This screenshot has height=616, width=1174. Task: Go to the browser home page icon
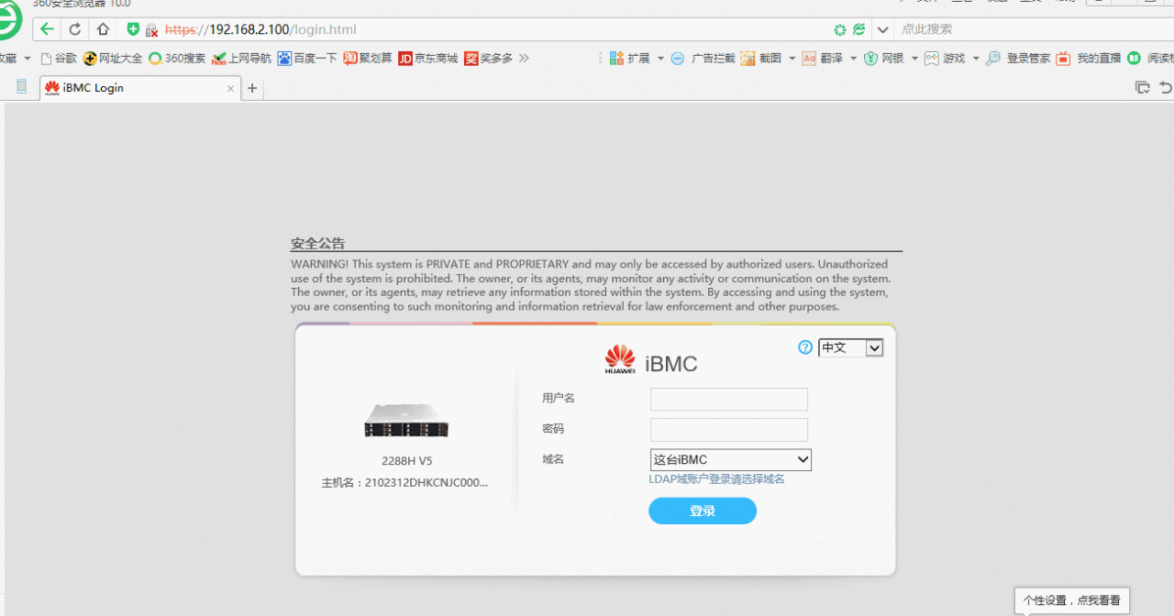coord(103,29)
